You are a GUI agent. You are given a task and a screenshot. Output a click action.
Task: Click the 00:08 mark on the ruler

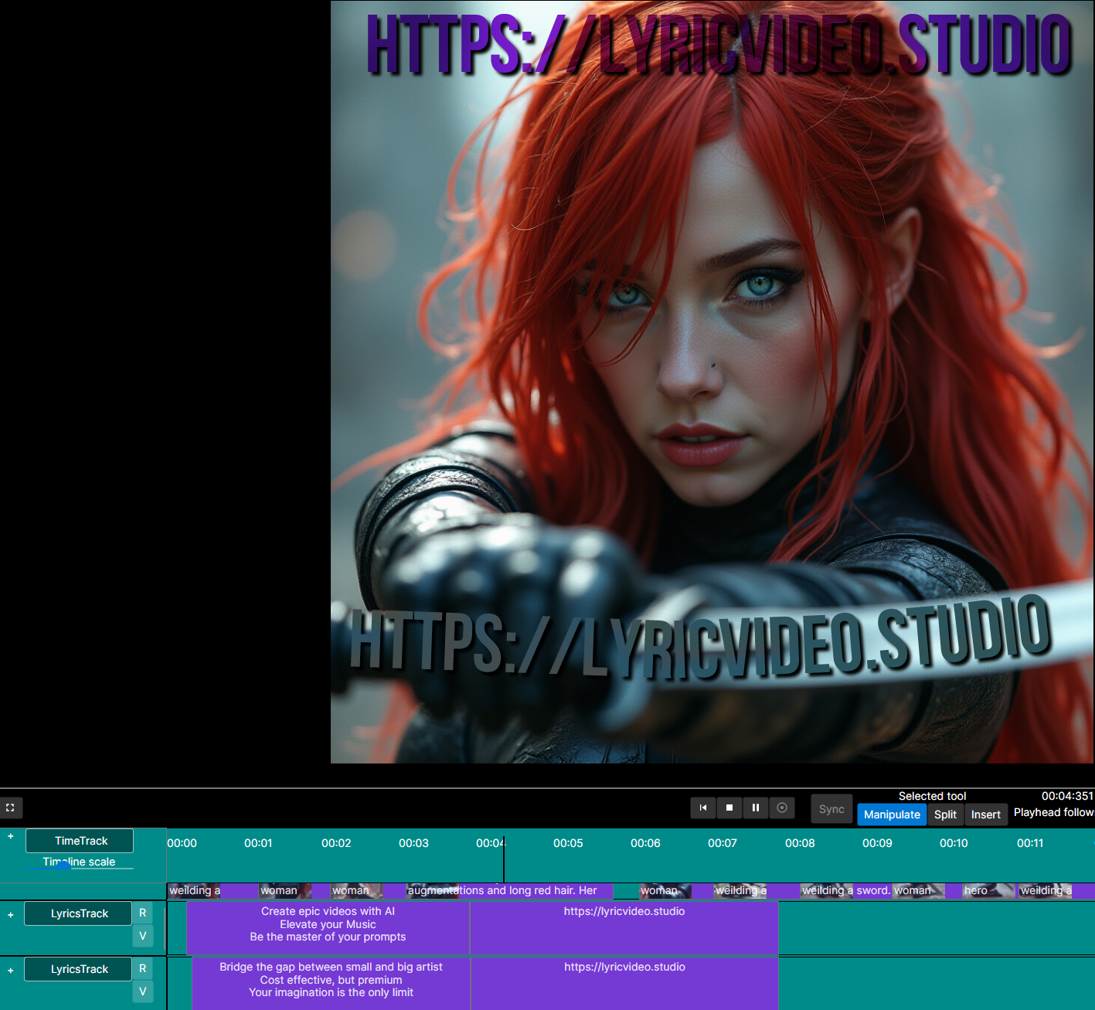click(800, 843)
